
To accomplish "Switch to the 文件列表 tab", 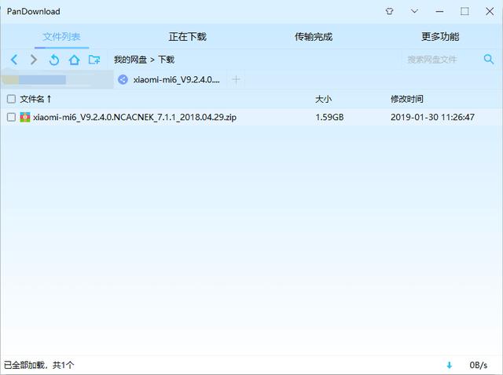I will click(61, 37).
